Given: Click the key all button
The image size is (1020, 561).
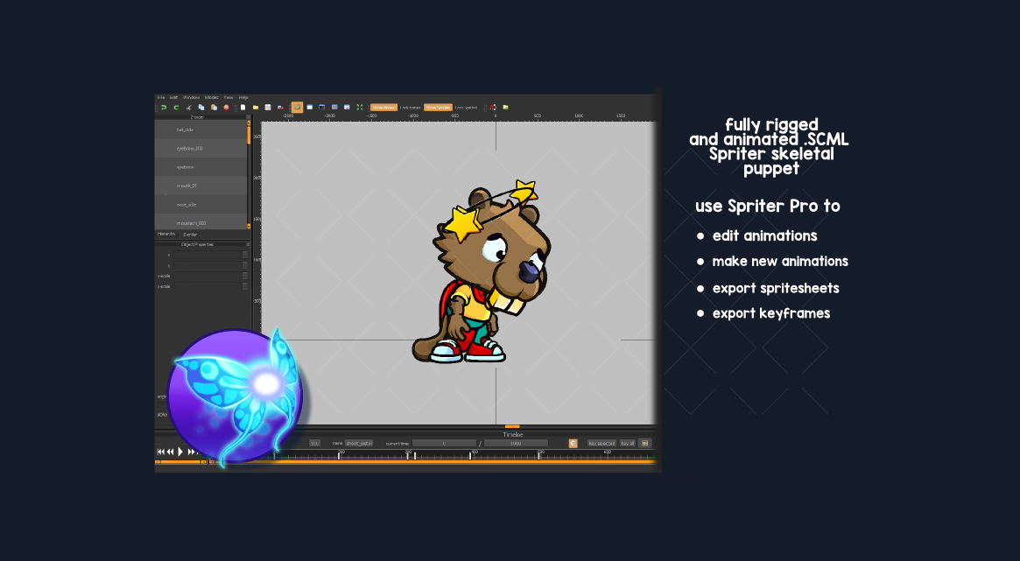Looking at the screenshot, I should [x=627, y=444].
